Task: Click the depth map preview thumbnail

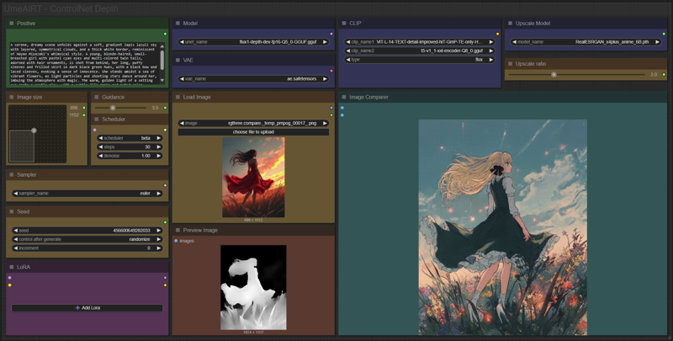Action: (253, 287)
